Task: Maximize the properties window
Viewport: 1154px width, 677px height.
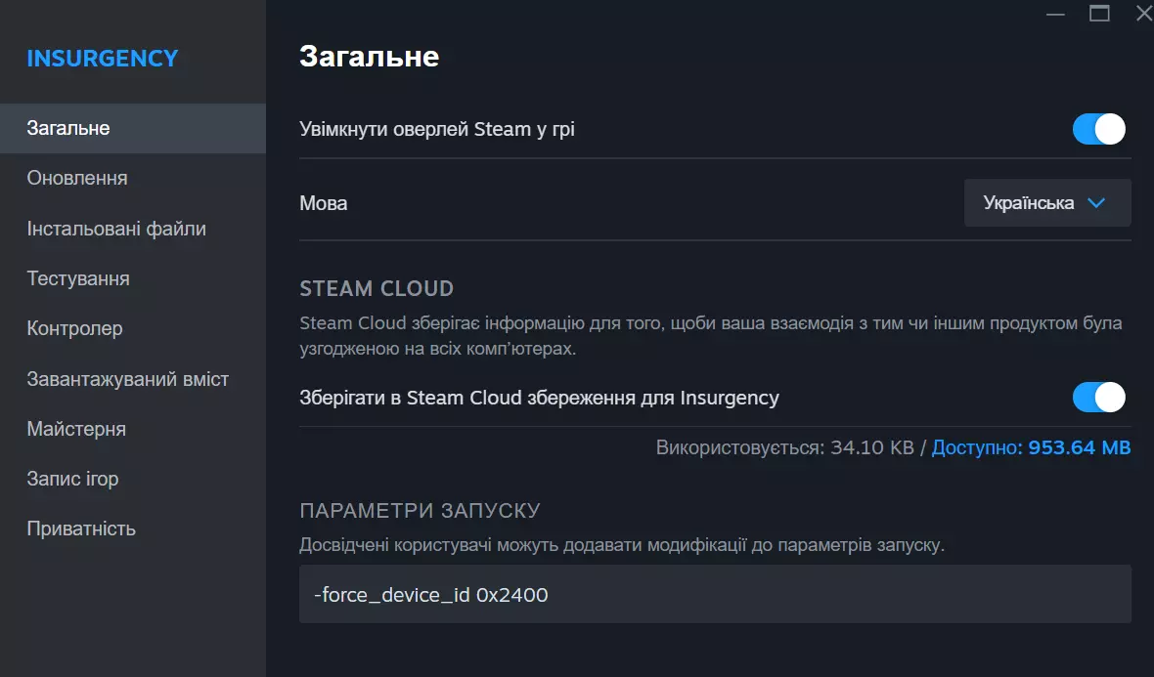Action: [x=1099, y=14]
